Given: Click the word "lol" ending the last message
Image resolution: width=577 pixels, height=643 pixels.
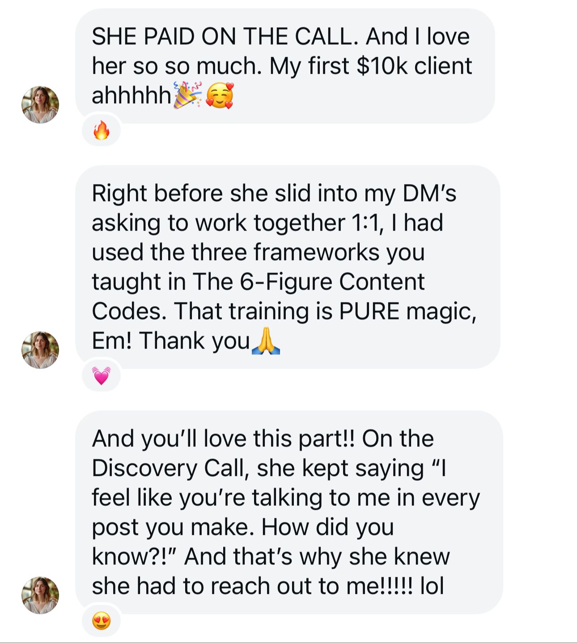Looking at the screenshot, I should coord(432,586).
